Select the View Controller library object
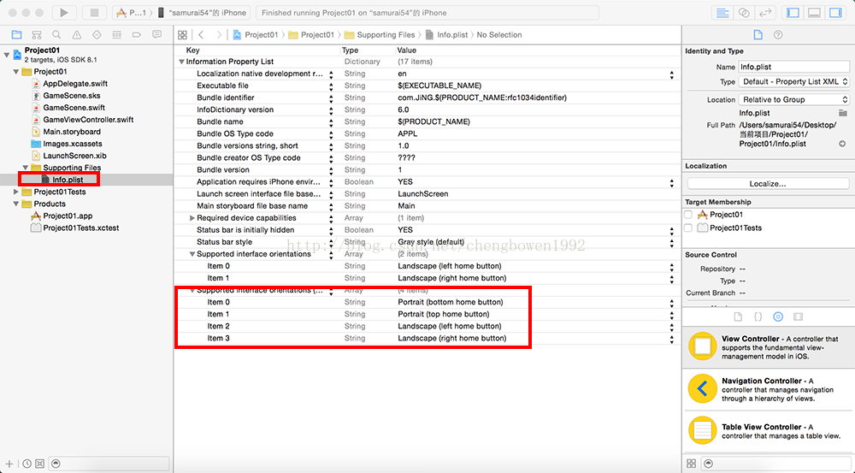 [768, 347]
